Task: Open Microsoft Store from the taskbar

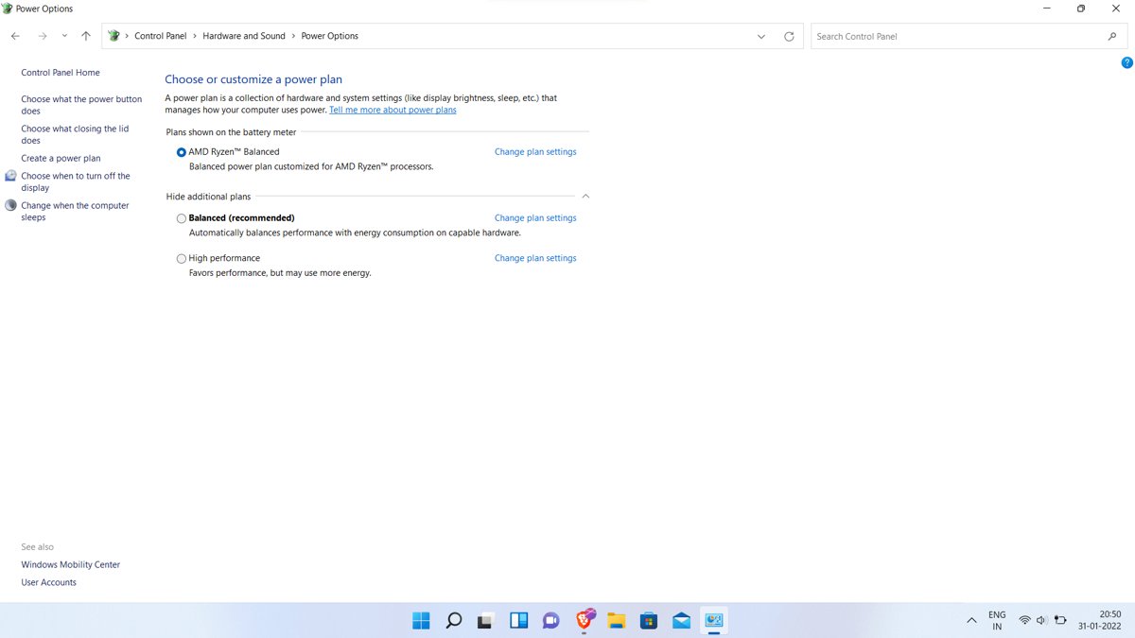Action: click(649, 620)
